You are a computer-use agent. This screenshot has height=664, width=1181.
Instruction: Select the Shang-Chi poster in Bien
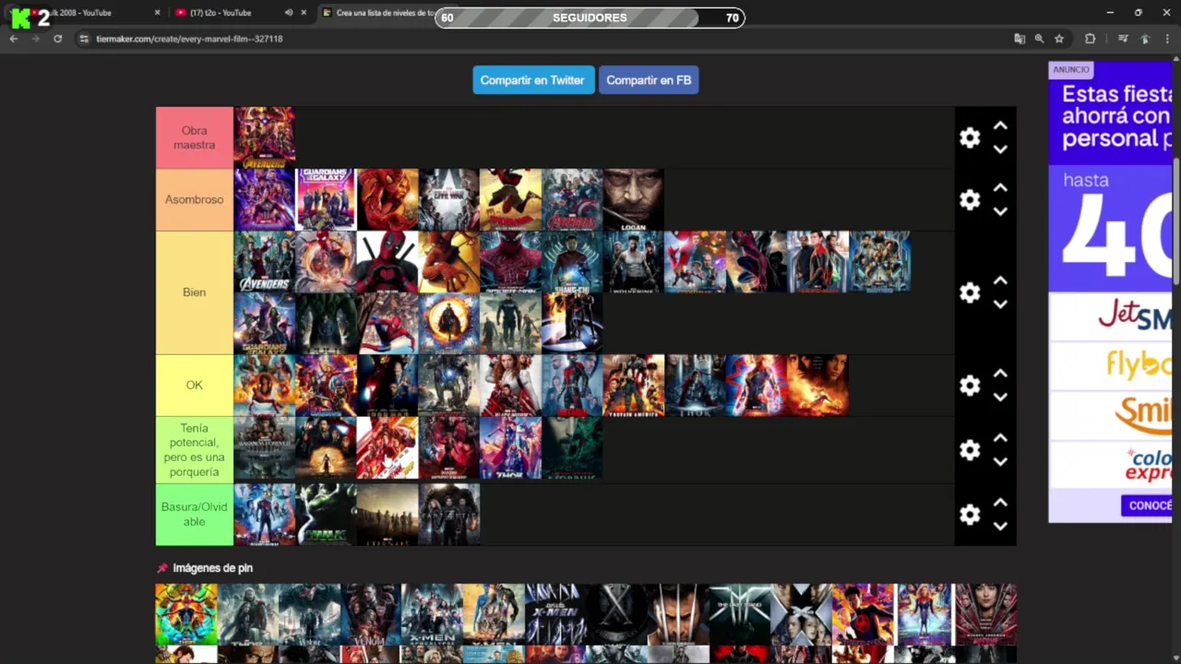pyautogui.click(x=572, y=261)
